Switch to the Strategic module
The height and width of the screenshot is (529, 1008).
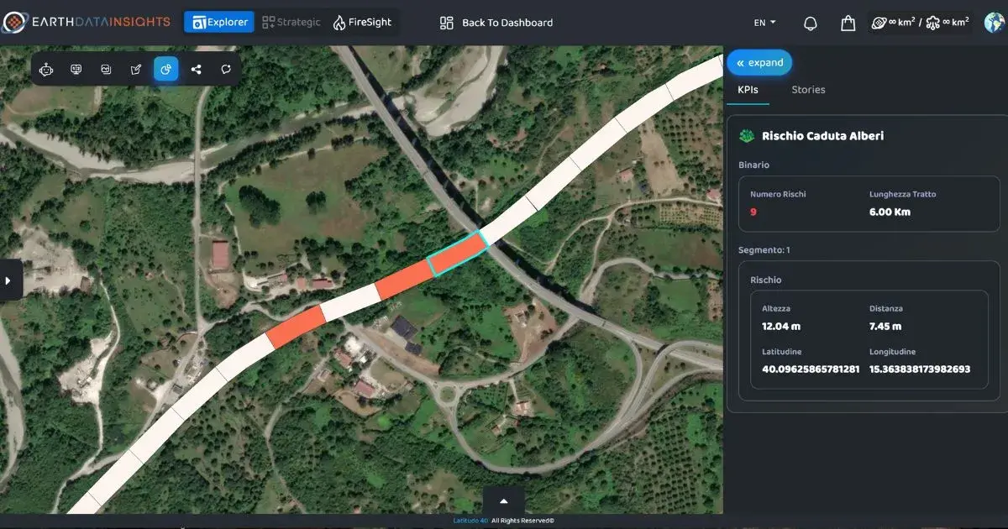(x=291, y=22)
